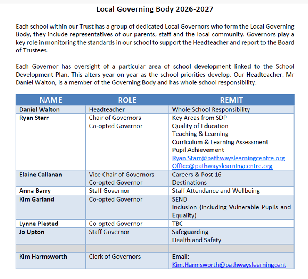Click the 'TBC' remit cell

[x=231, y=224]
